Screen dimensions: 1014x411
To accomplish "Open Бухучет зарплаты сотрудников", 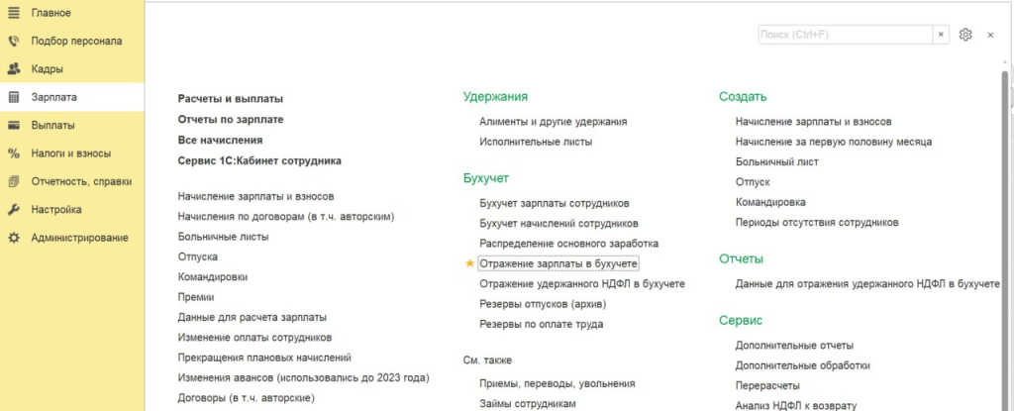I will click(555, 203).
